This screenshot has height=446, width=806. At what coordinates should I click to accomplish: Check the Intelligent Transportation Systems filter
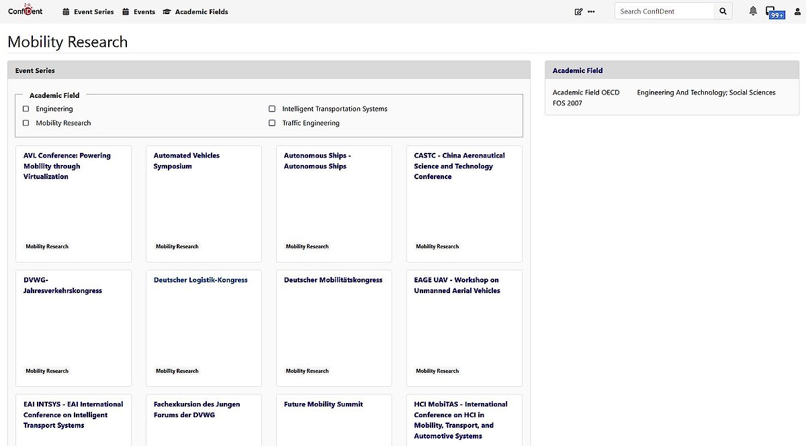[x=272, y=109]
